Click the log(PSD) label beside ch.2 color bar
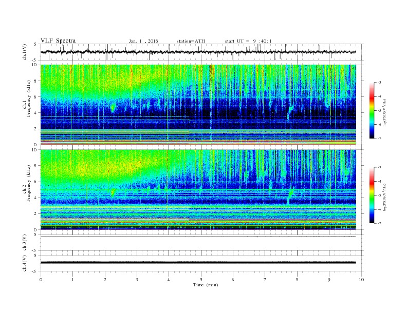This screenshot has height=314, width=407. click(384, 197)
